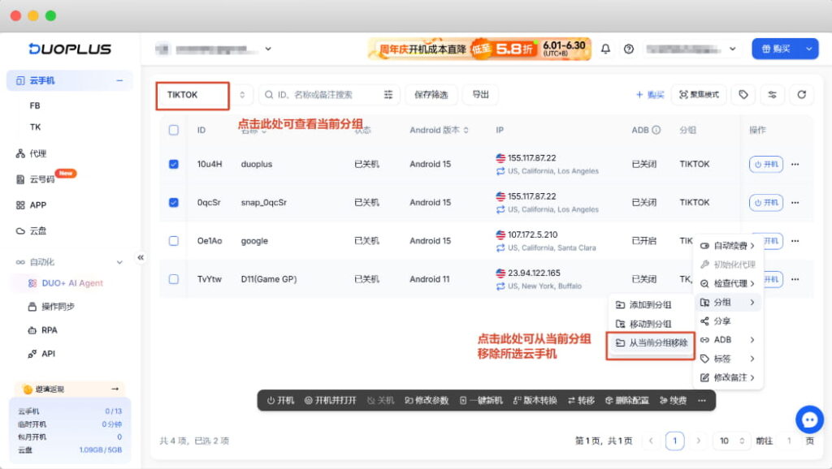
Task: Click the refresh list icon
Action: tap(801, 94)
